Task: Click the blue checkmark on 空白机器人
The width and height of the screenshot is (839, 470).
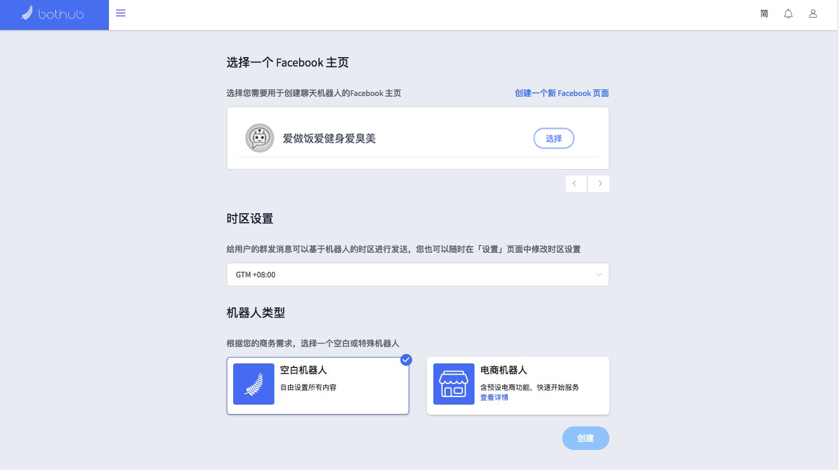Action: tap(406, 360)
